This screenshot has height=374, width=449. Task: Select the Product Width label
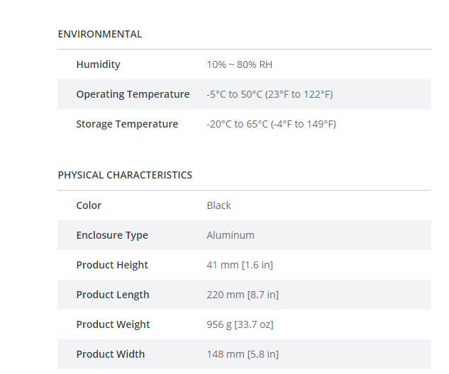(111, 354)
